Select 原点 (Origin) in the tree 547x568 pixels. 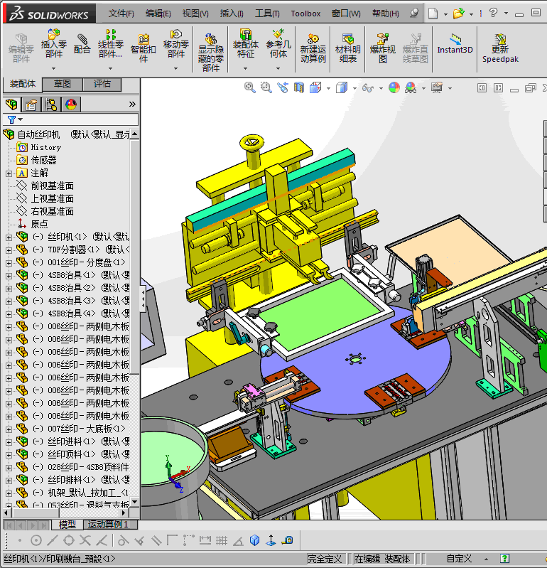[x=39, y=224]
